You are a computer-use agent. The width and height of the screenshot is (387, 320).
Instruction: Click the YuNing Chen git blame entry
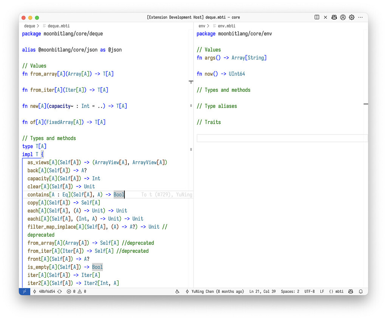coord(215,292)
